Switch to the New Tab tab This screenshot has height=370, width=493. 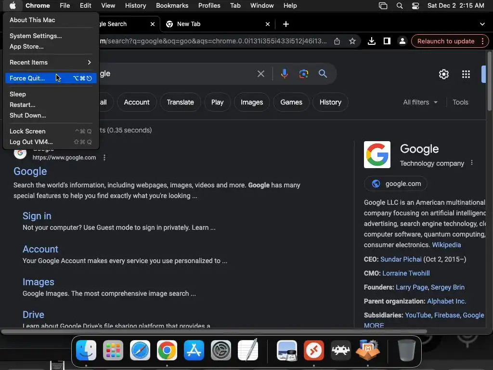[x=218, y=24]
